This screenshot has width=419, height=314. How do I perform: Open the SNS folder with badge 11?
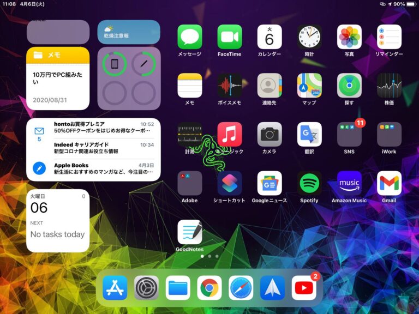point(349,134)
